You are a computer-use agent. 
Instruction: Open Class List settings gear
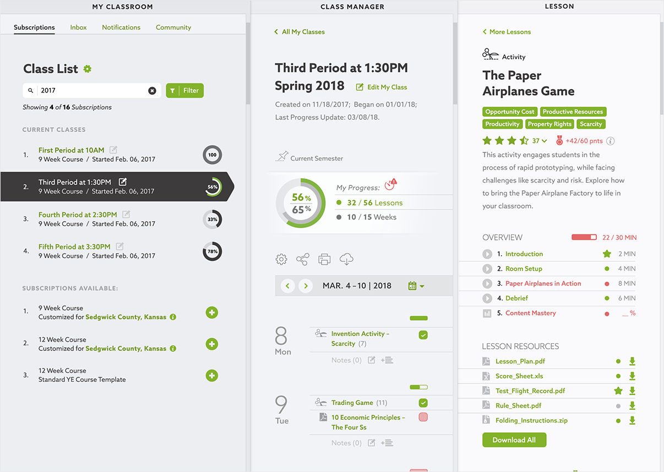(88, 69)
